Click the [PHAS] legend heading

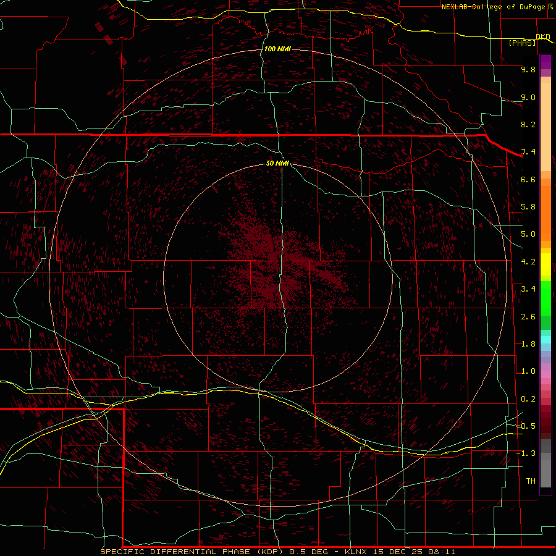(x=522, y=43)
